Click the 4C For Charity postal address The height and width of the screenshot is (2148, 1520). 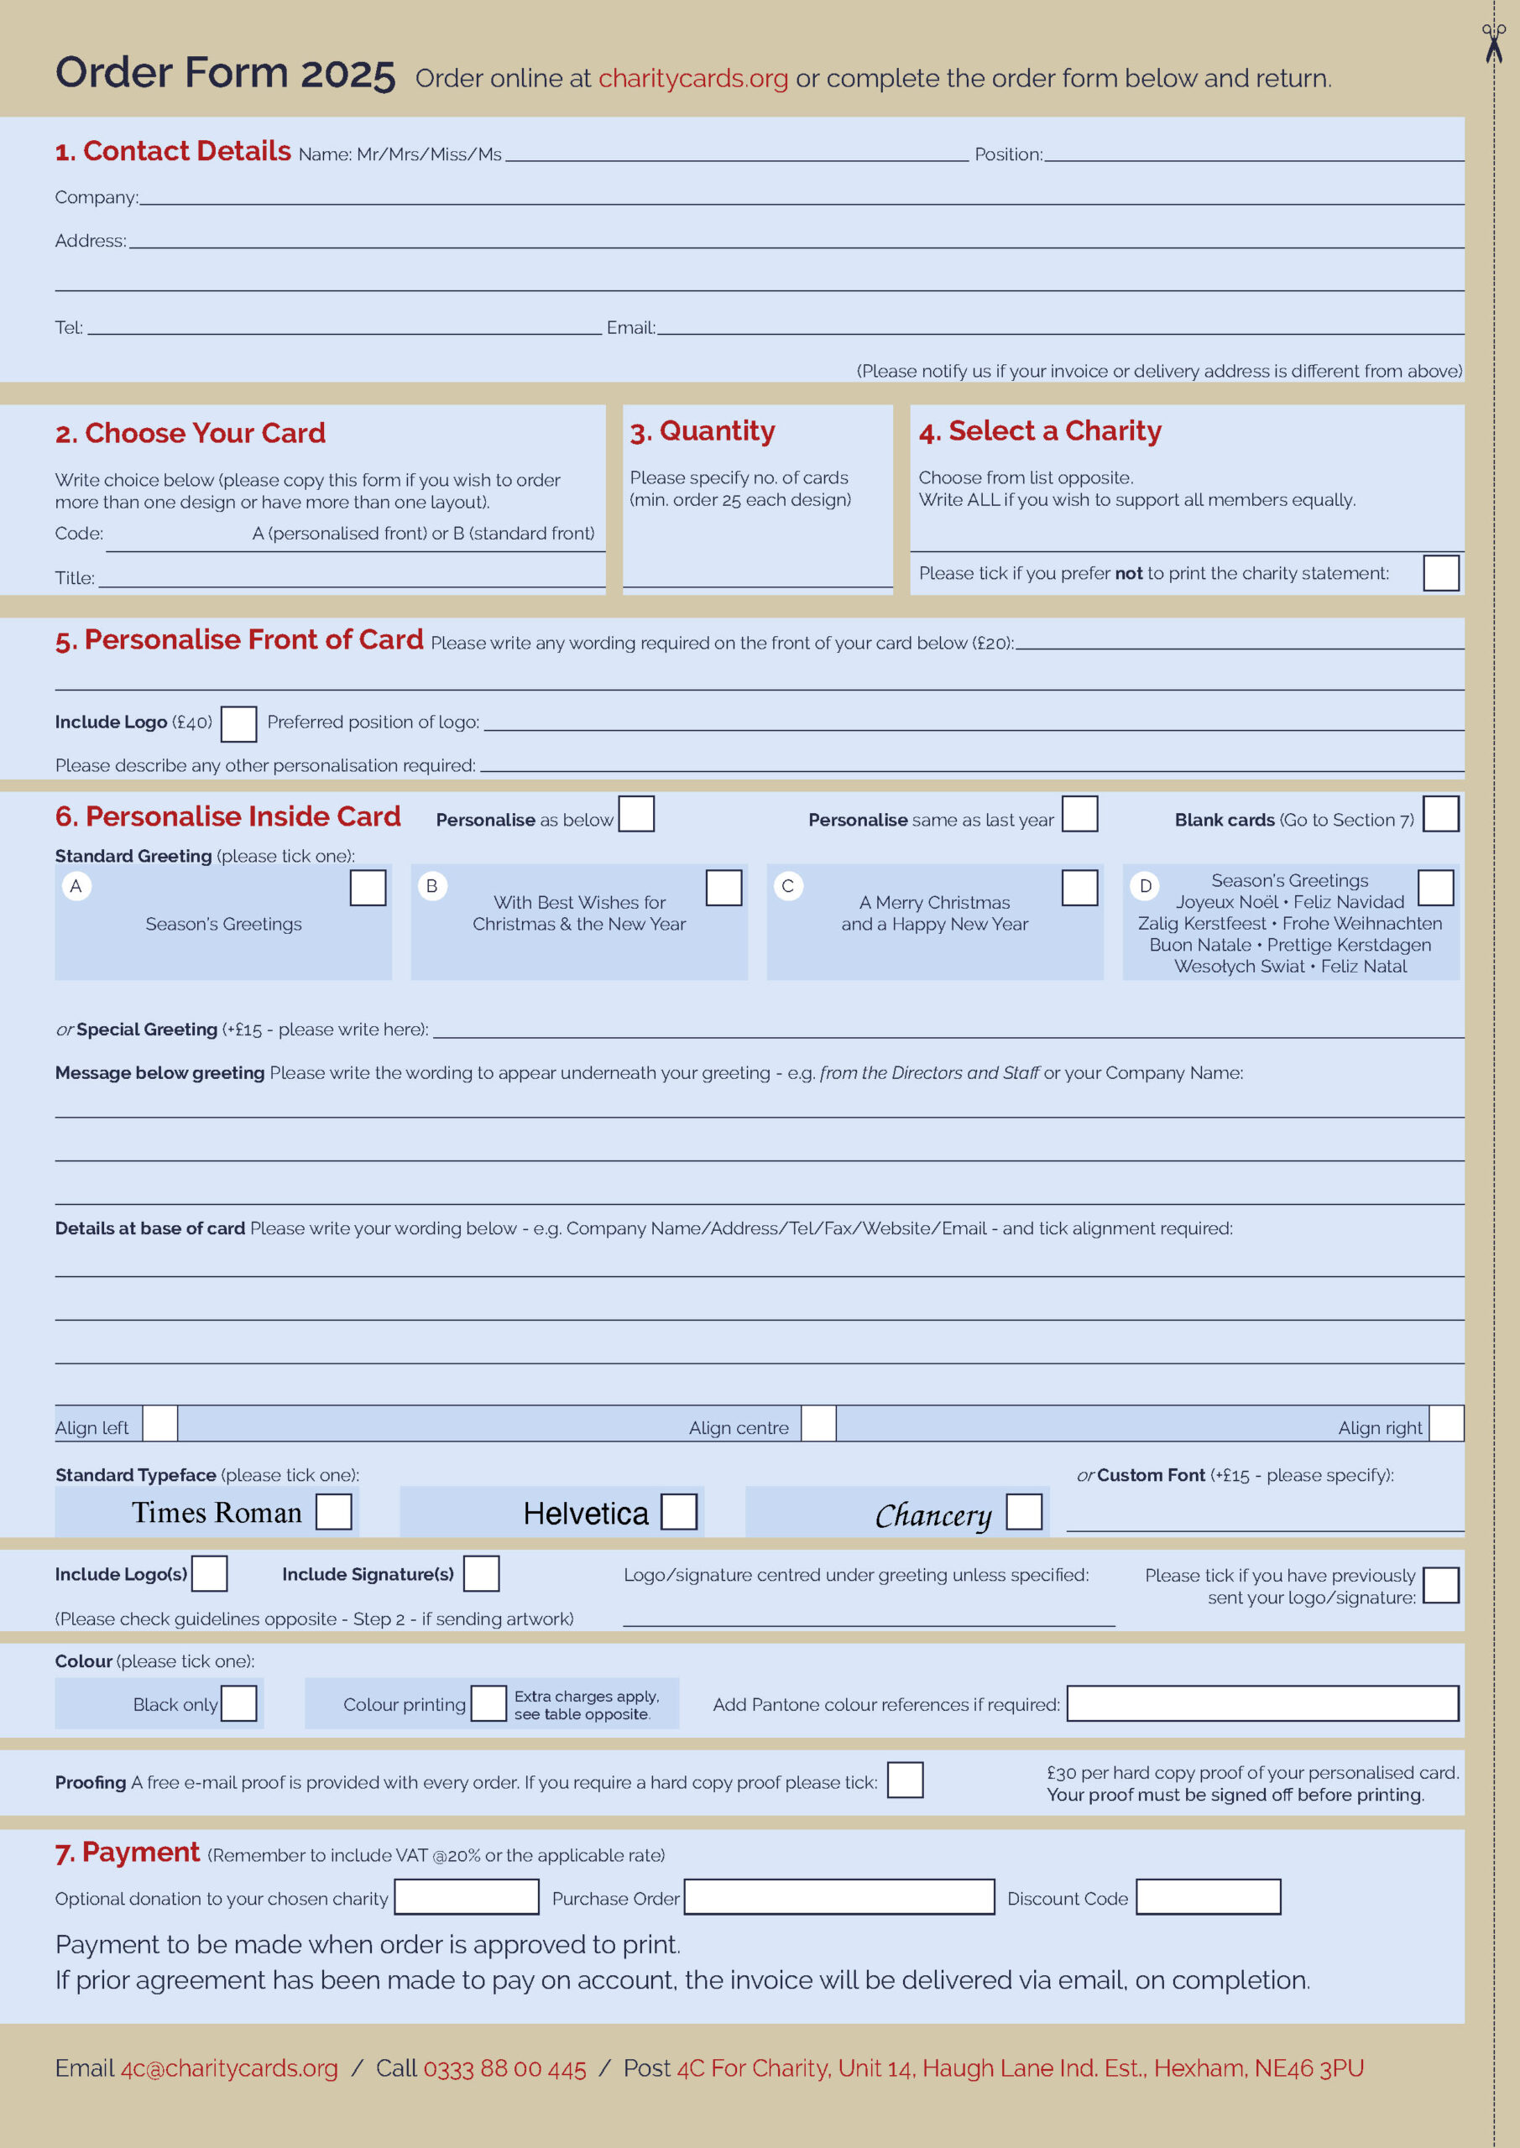[1021, 2067]
